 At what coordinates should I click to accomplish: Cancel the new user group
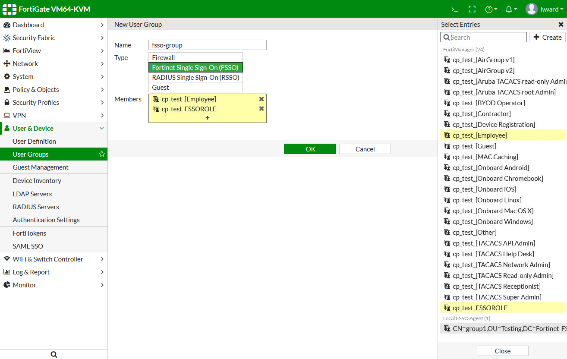click(365, 149)
